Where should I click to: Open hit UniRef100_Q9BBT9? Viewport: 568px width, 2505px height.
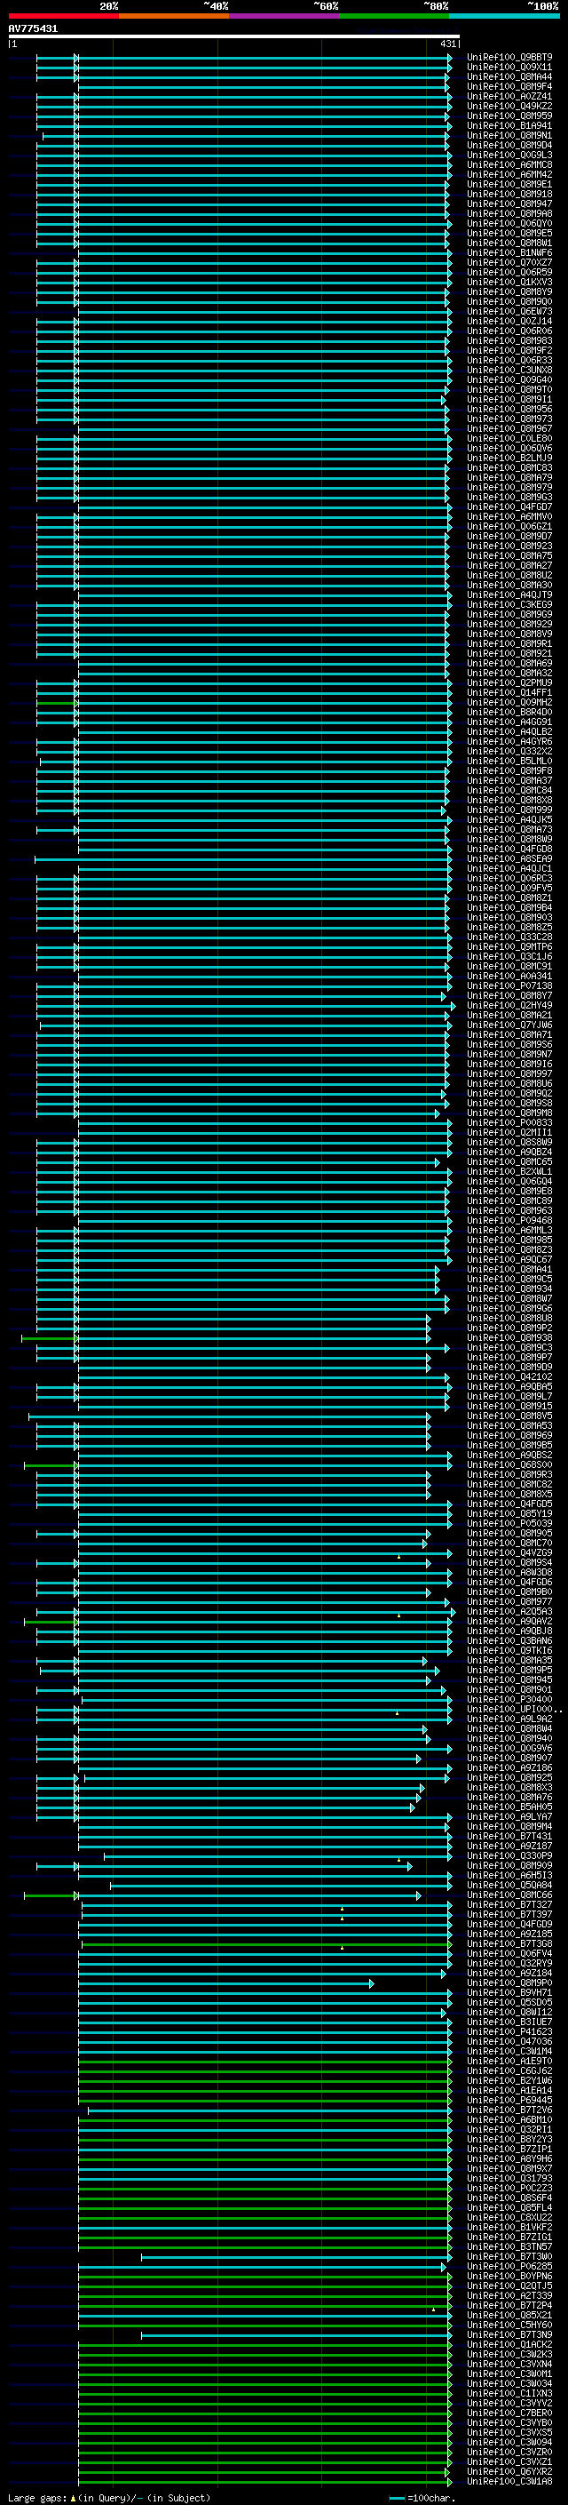509,58
